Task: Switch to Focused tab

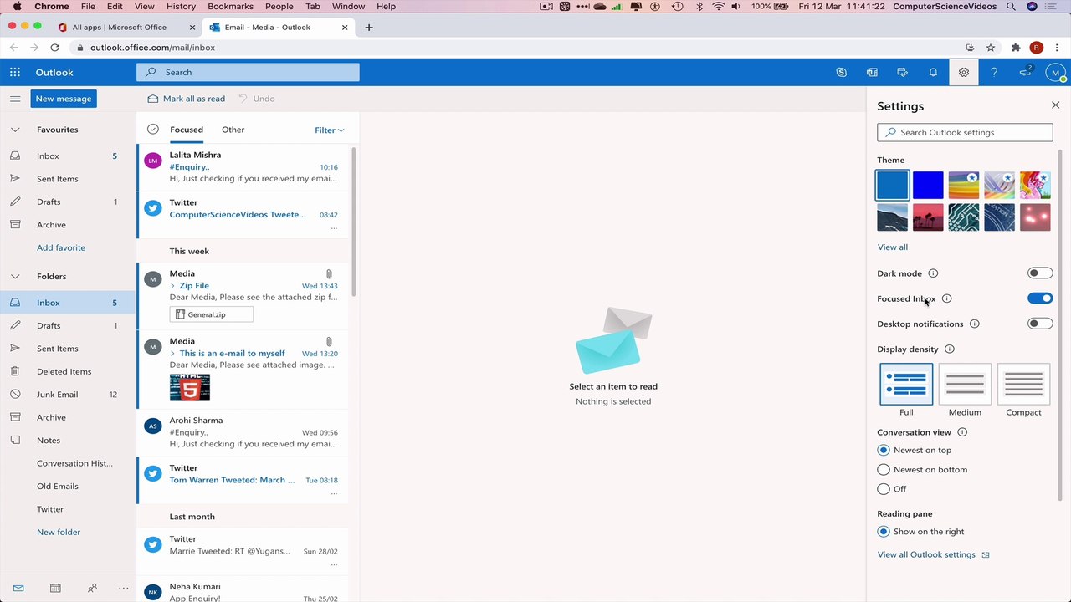Action: (187, 130)
